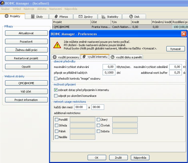The image size is (188, 163).
Task: Toggle přeskočit kontrolu "image" souboru checkbox
Action: coord(56,79)
